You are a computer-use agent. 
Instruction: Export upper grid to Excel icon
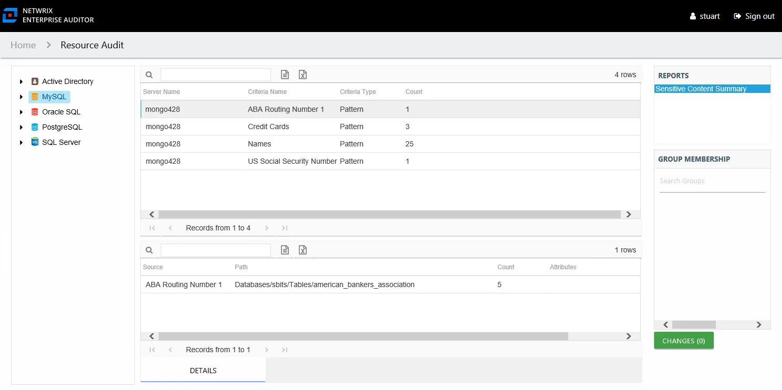click(x=303, y=75)
